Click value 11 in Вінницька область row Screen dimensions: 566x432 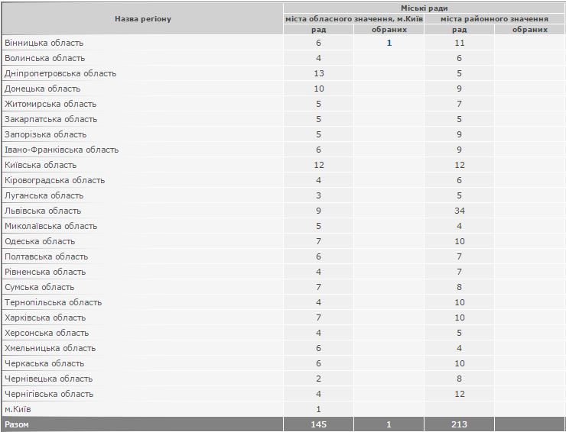[x=459, y=43]
